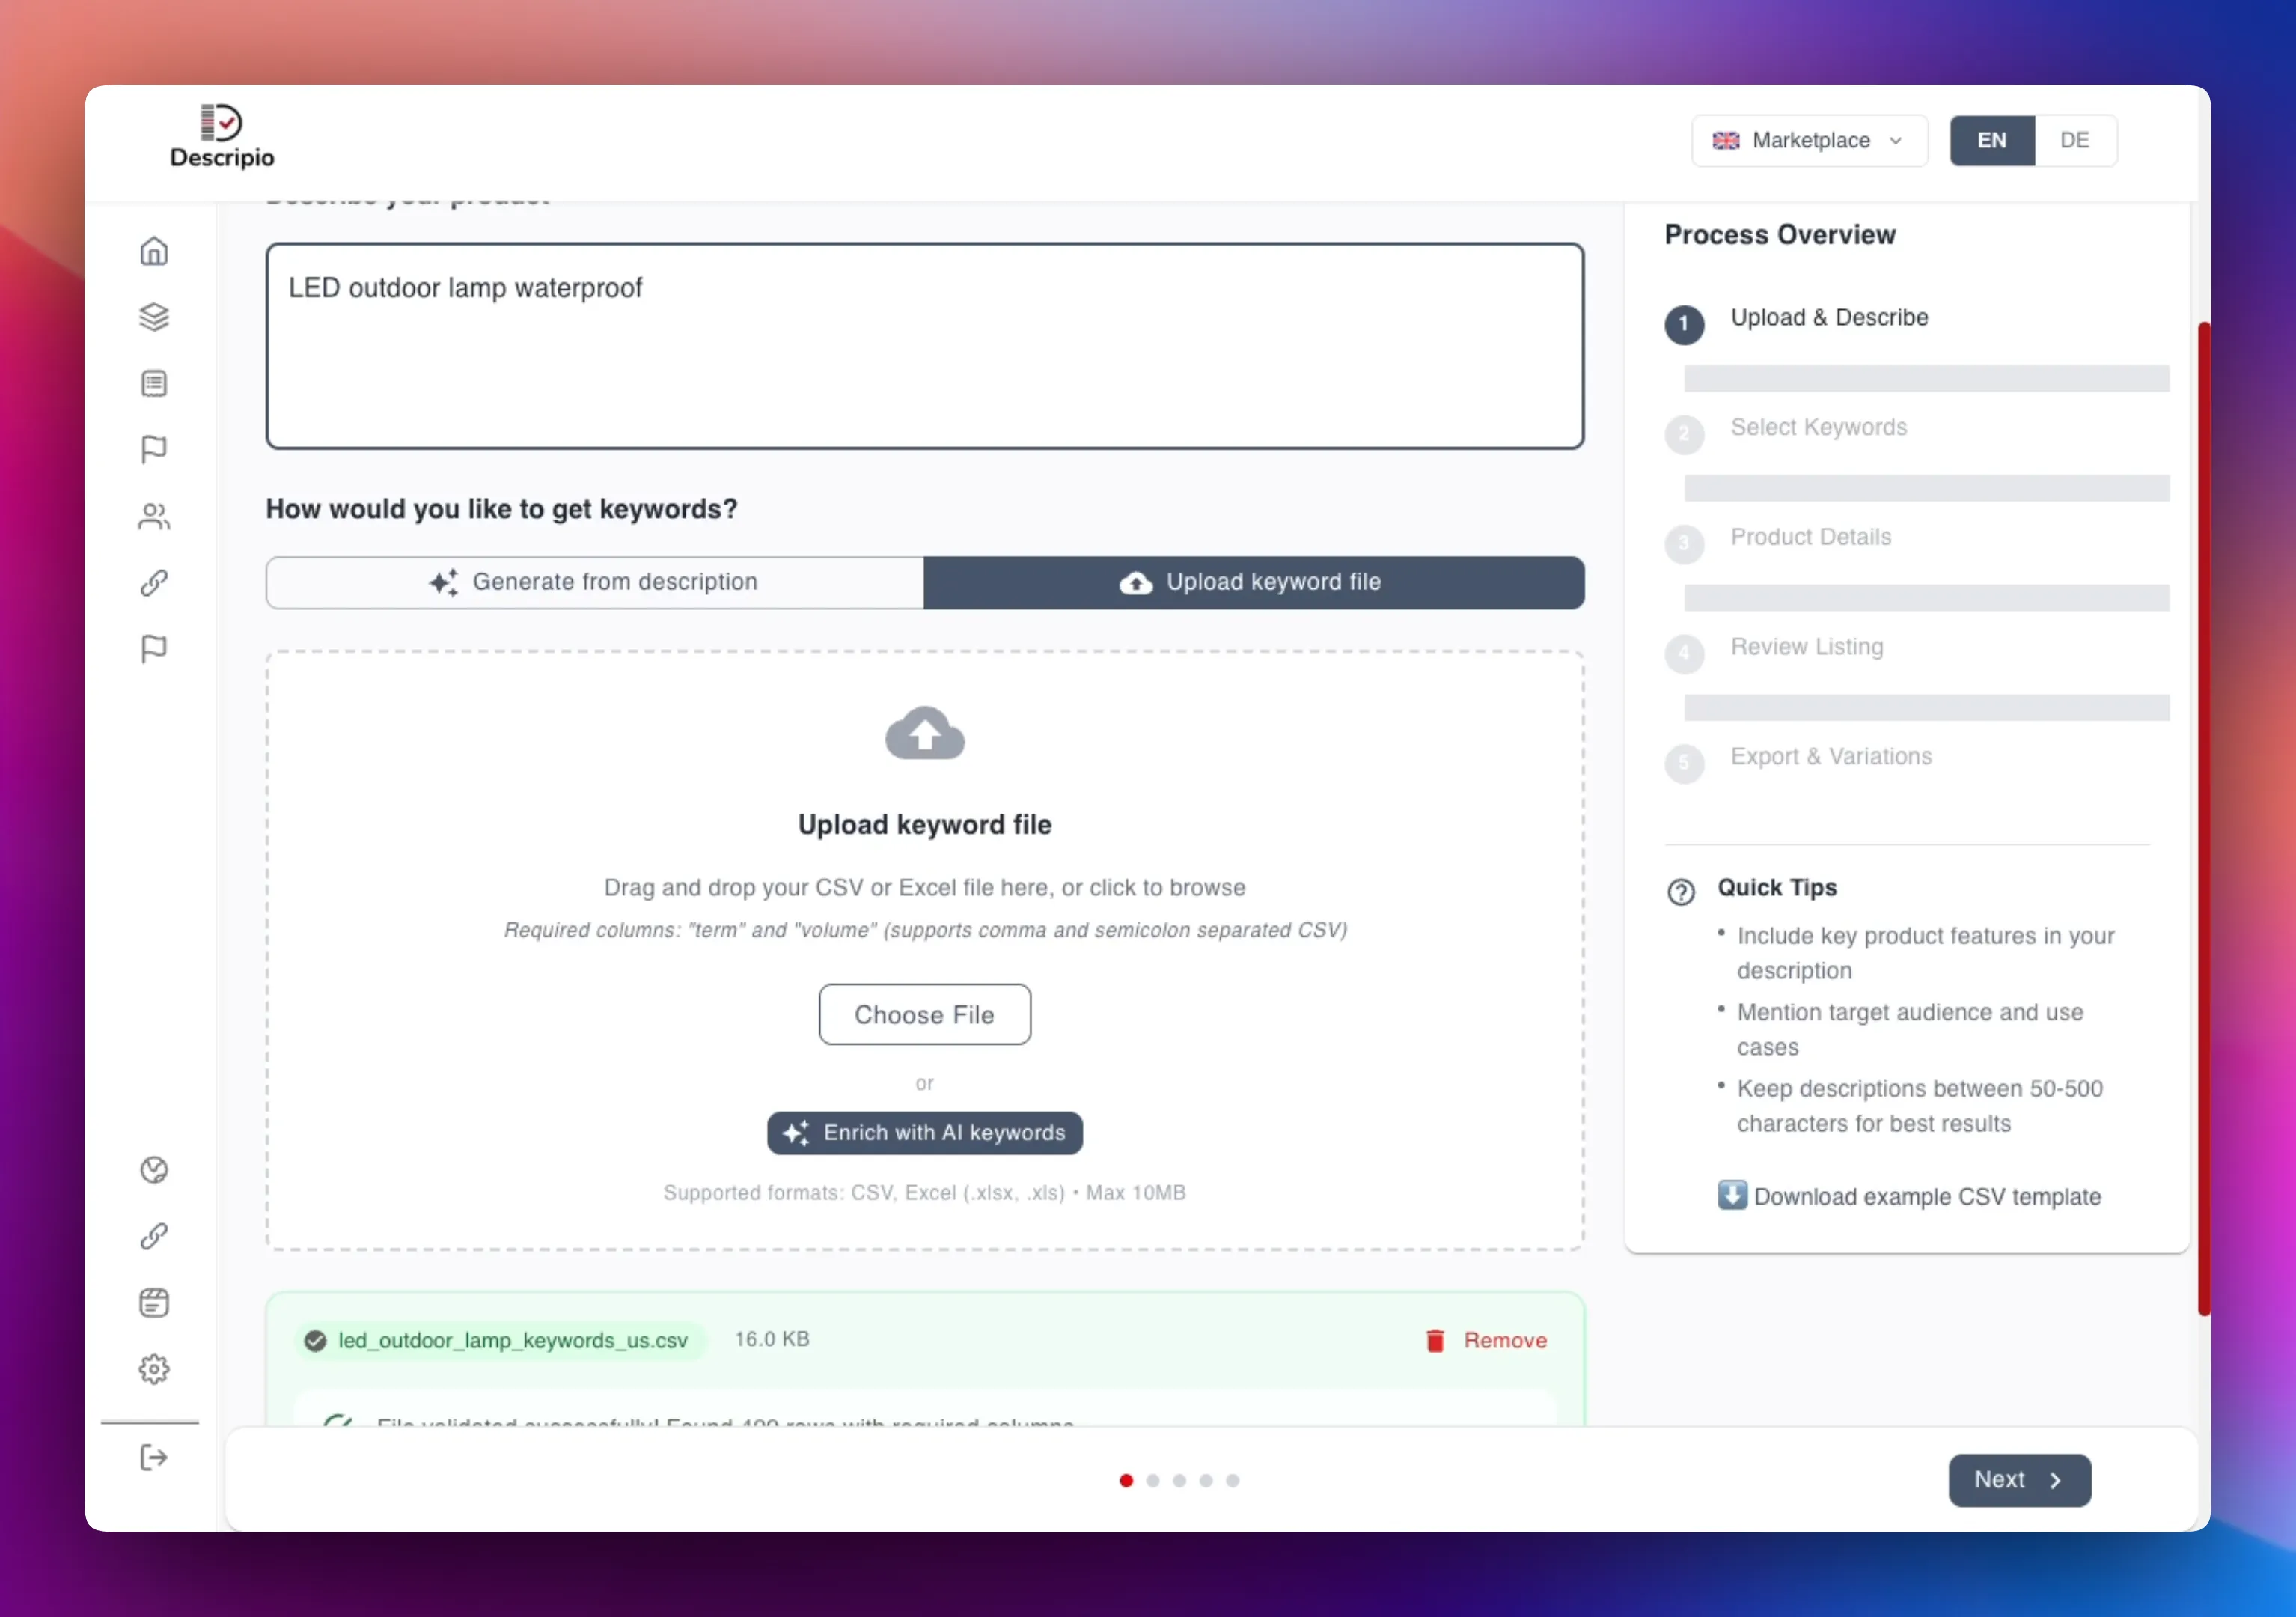
Task: Select the link icon in upper sidebar
Action: click(154, 582)
